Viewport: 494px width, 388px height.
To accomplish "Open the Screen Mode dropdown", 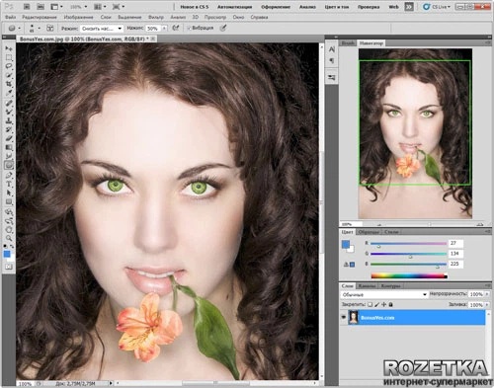I will pyautogui.click(x=119, y=7).
